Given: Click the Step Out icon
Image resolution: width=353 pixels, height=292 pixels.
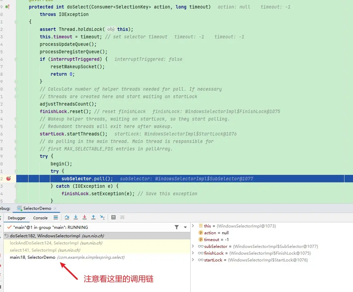Looking at the screenshot, I should (x=93, y=217).
